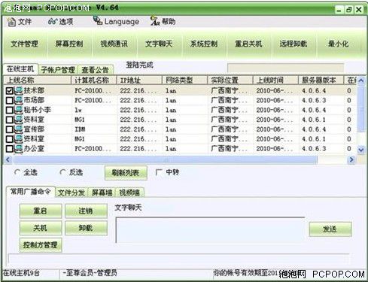This screenshot has height=282, width=368.
Task: Open 文字聊天 toolbar button
Action: pos(159,44)
